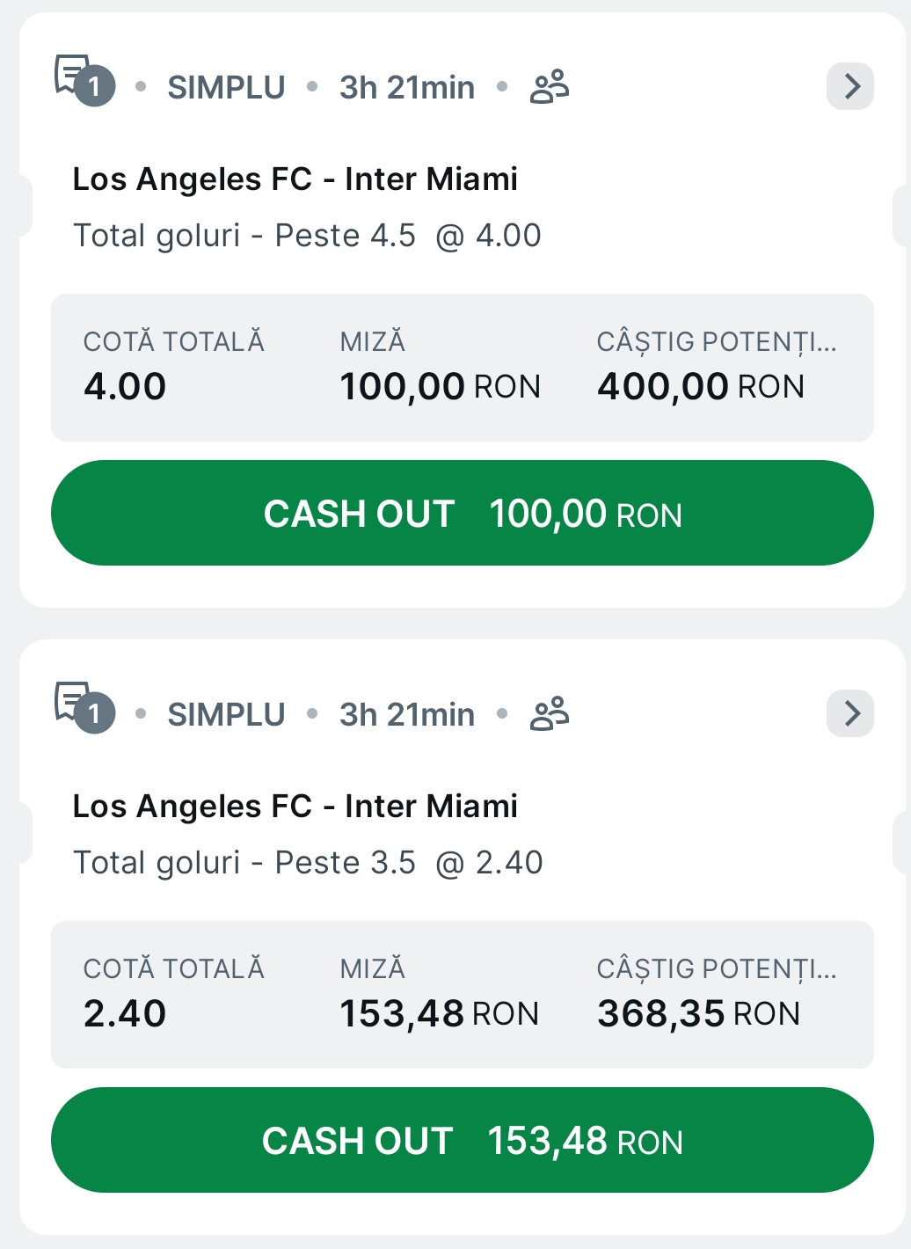Expand second ticket with chevron arrow
911x1249 pixels.
point(850,713)
